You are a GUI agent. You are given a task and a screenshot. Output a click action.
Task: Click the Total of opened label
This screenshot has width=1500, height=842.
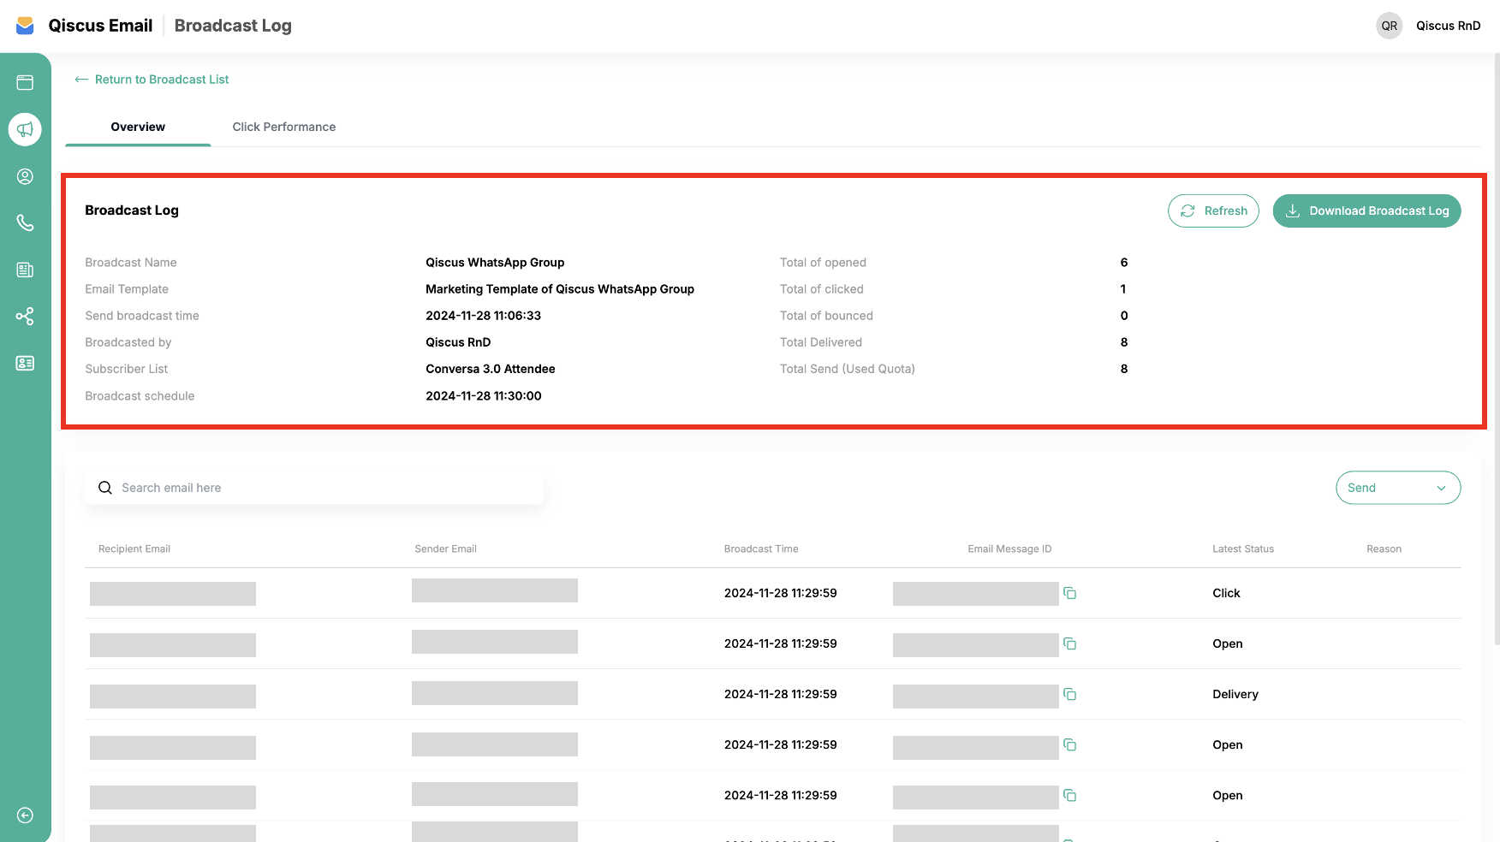(x=823, y=263)
